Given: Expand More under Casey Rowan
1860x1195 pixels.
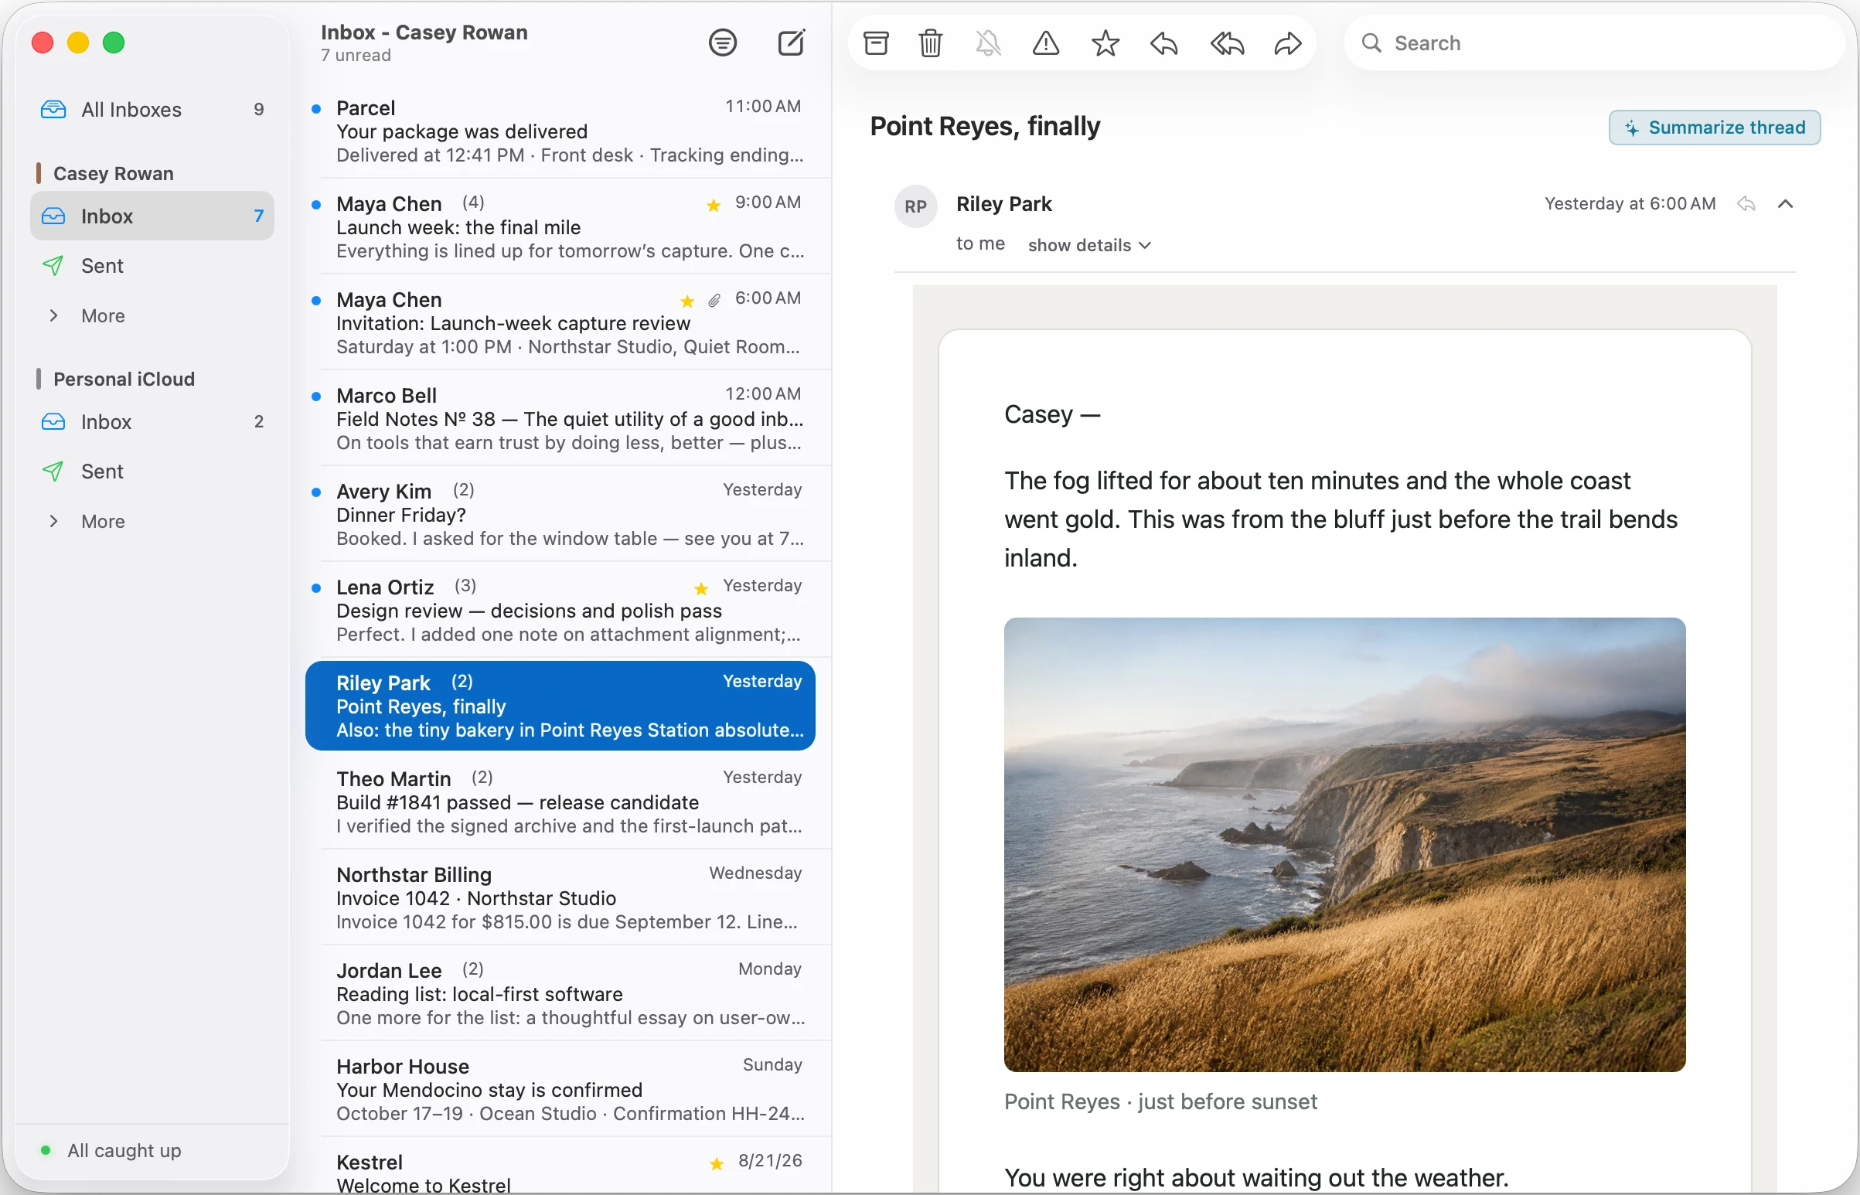Looking at the screenshot, I should tap(152, 316).
